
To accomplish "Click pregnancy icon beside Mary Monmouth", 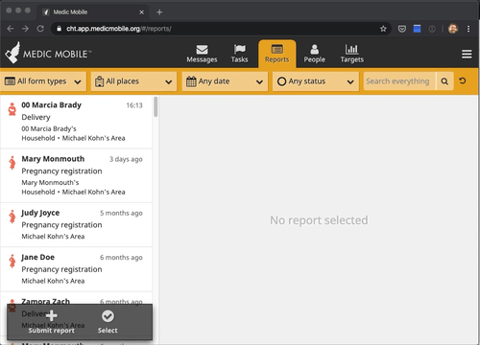I will click(x=12, y=163).
